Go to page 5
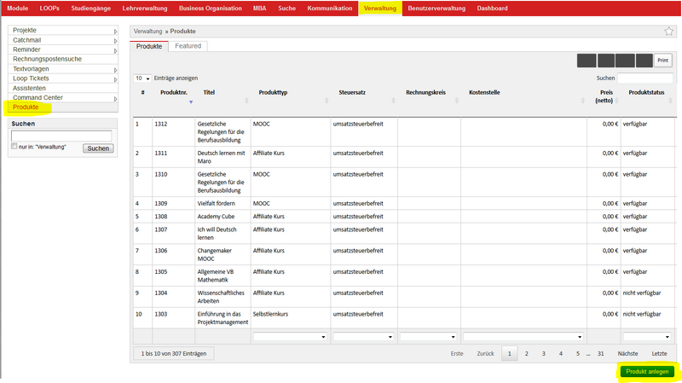682x383 pixels. 578,354
